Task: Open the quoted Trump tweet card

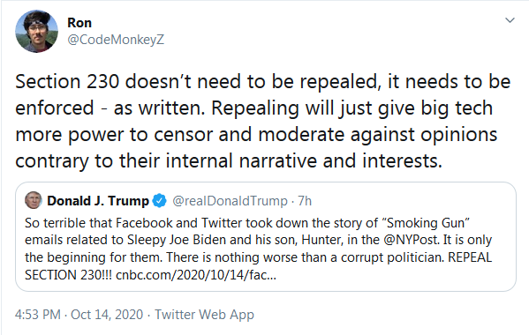Action: pyautogui.click(x=266, y=236)
